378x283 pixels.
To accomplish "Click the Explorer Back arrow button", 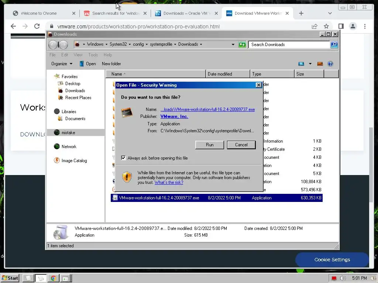I will (53, 45).
